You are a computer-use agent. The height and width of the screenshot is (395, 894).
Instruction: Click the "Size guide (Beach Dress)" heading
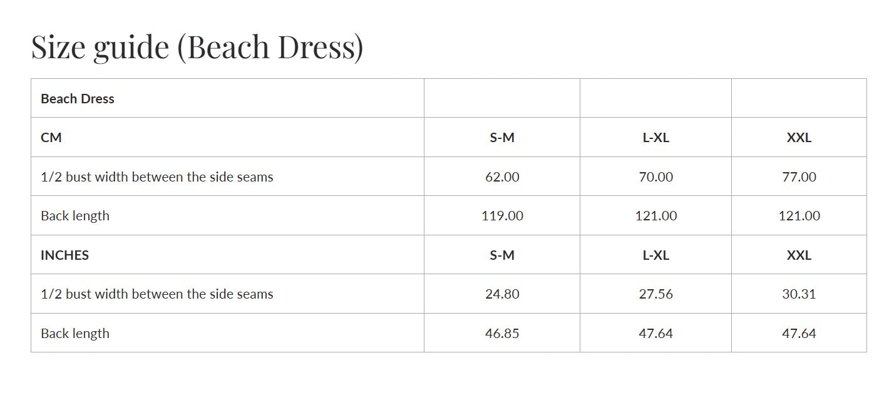pos(197,47)
